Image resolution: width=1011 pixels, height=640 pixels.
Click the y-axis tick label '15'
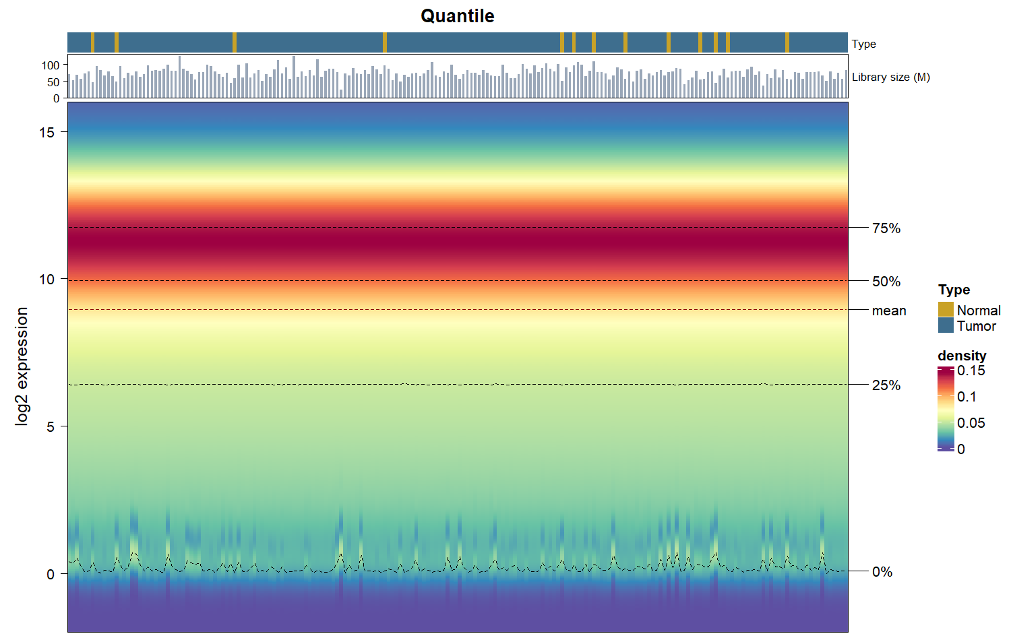(47, 132)
